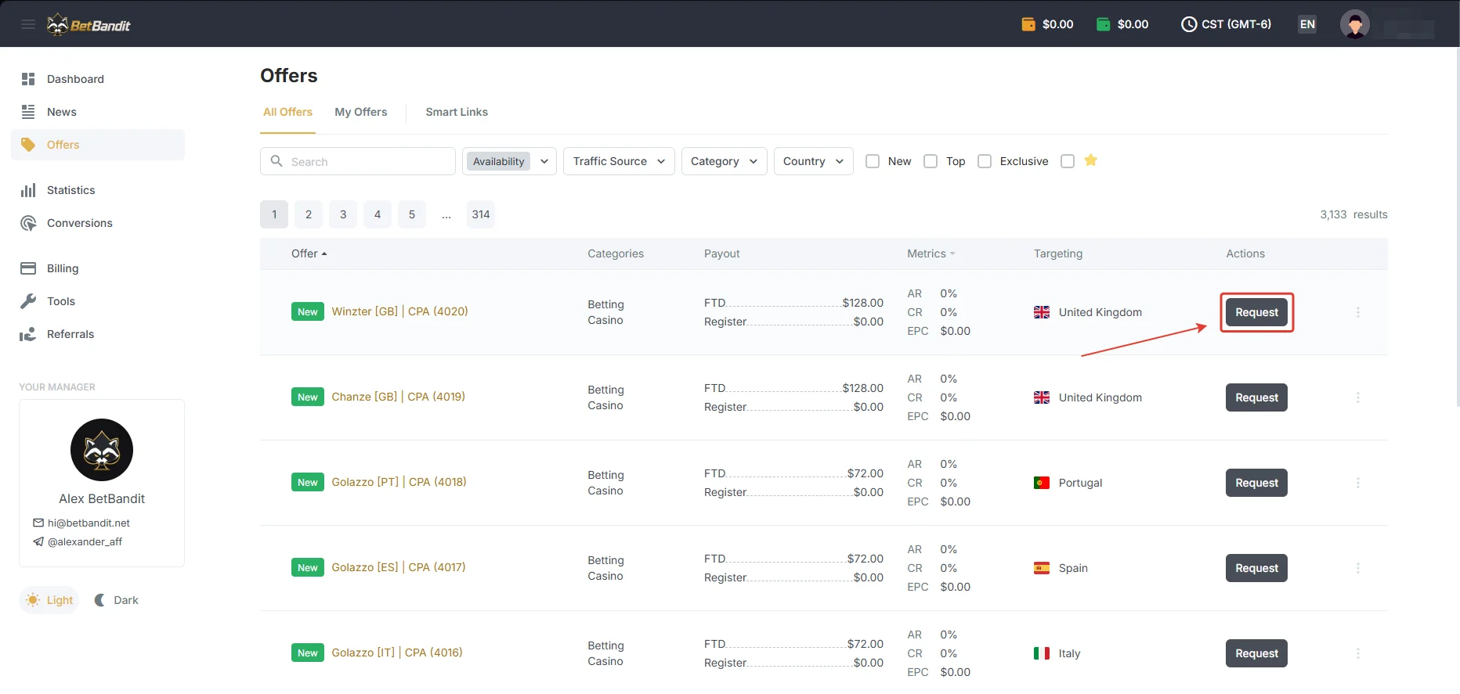Click the timezone clock icon
The width and height of the screenshot is (1460, 694).
coord(1189,24)
